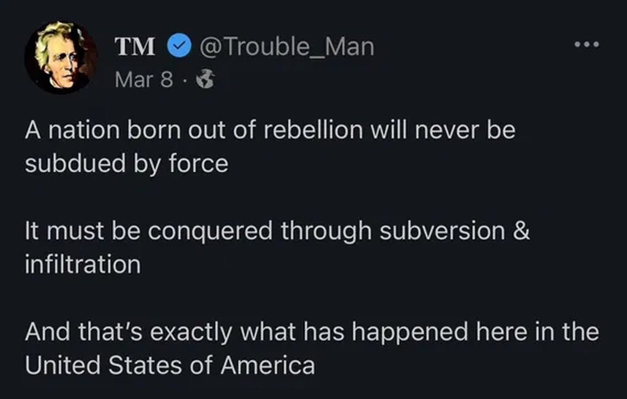The image size is (627, 399).
Task: Open the three-dot more options menu
Action: pos(585,45)
